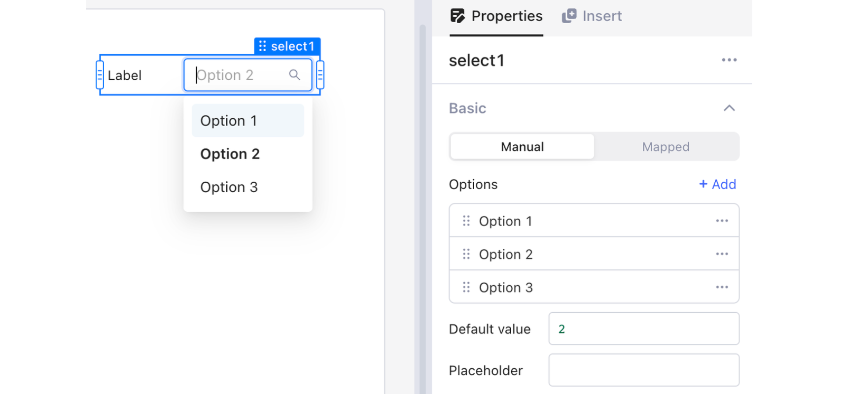Open the more menu for Option 3 row

[x=722, y=287]
